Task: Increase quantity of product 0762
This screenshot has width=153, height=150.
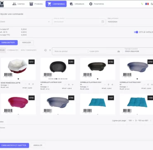Action: point(112,85)
